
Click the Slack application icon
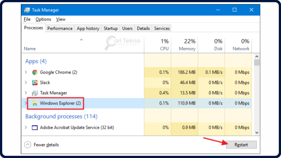pos(35,83)
